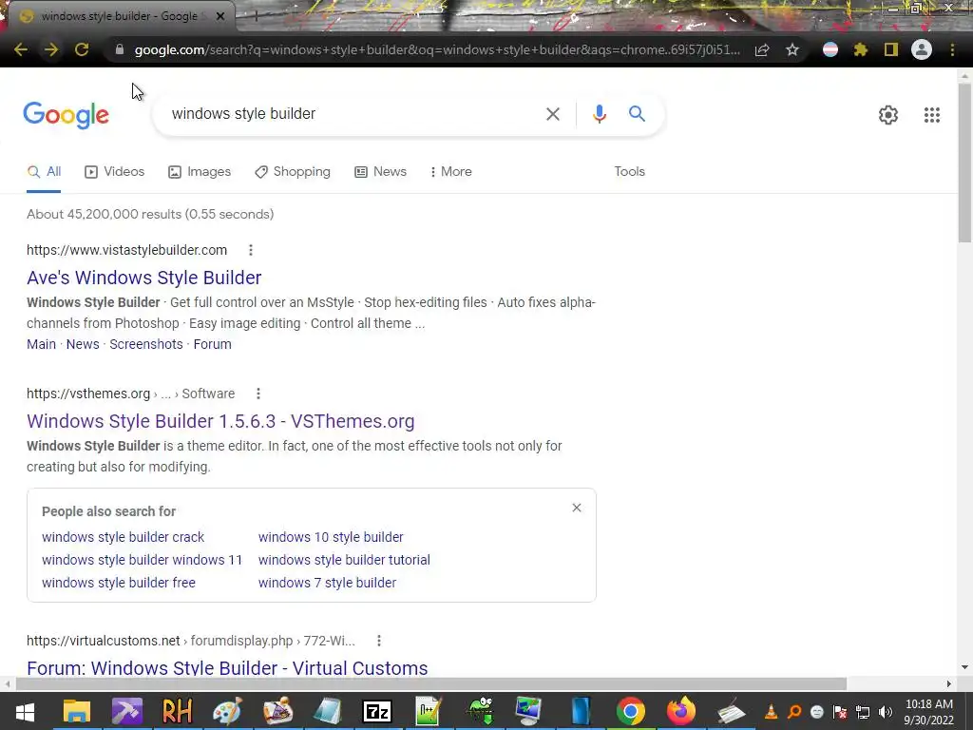
Task: Open the paint palette app in taskbar
Action: [227, 711]
